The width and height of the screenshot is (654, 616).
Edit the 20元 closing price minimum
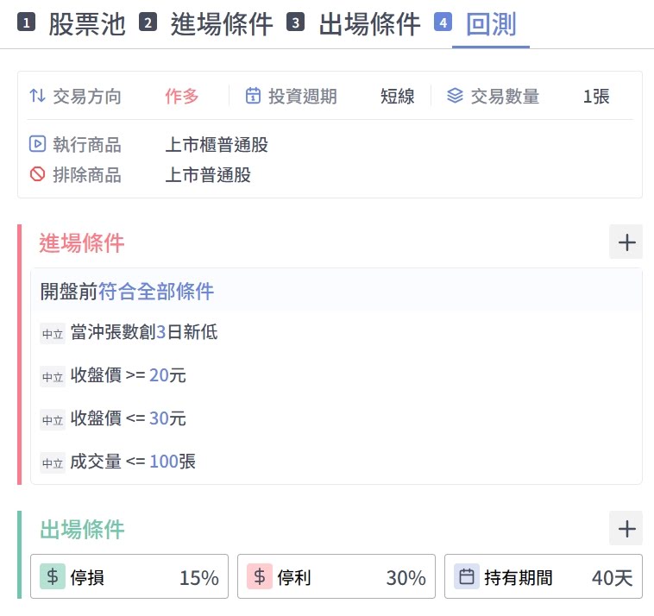[x=159, y=375]
